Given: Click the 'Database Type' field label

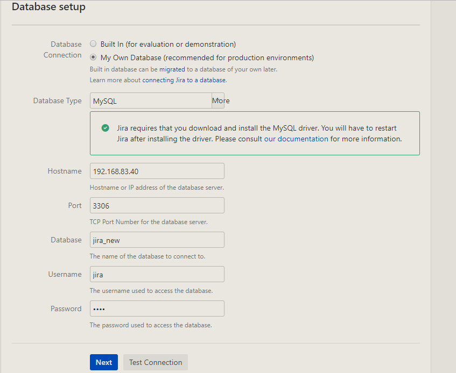Looking at the screenshot, I should [x=58, y=101].
